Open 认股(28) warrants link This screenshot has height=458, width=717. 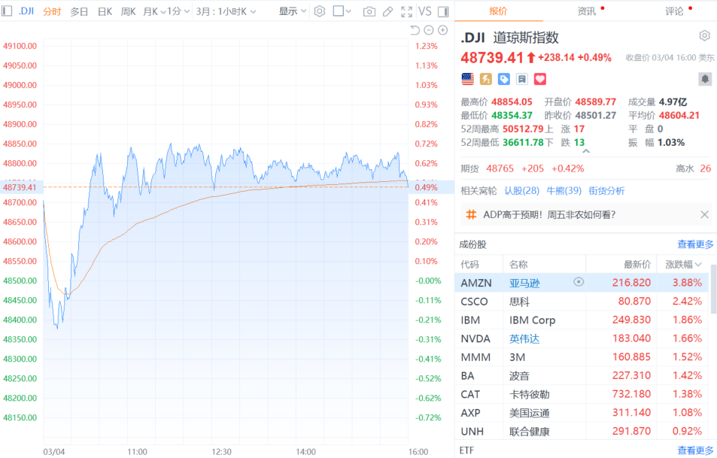(521, 190)
